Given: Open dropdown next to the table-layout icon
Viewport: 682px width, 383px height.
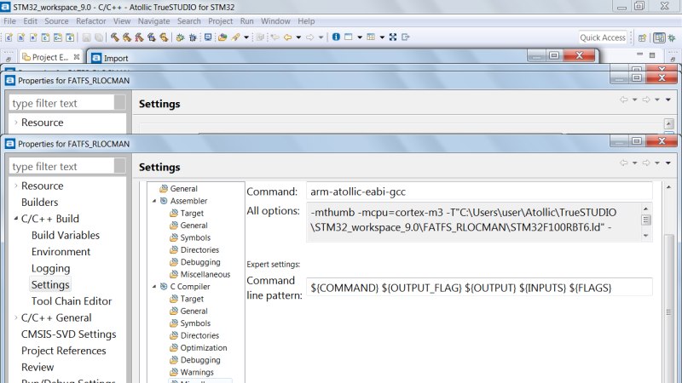Looking at the screenshot, I should point(382,37).
